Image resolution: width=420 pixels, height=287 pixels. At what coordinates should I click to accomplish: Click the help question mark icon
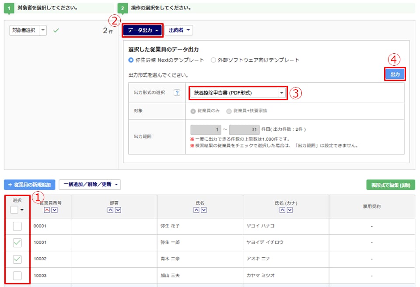tap(177, 93)
